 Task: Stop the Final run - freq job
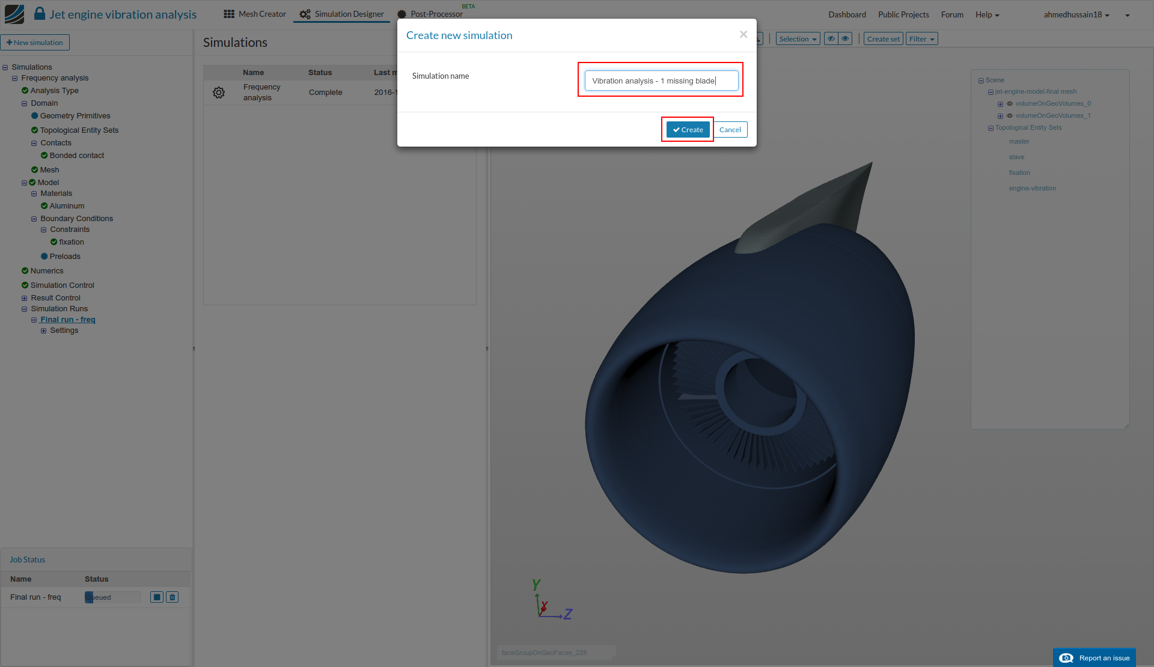157,597
